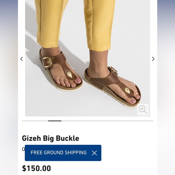Click the partially hidden text behind the shipping banner
Image resolution: width=175 pixels, height=175 pixels.
[x=23, y=149]
